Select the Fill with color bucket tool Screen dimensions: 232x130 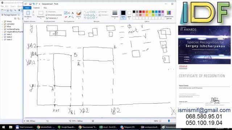[x=69, y=13]
